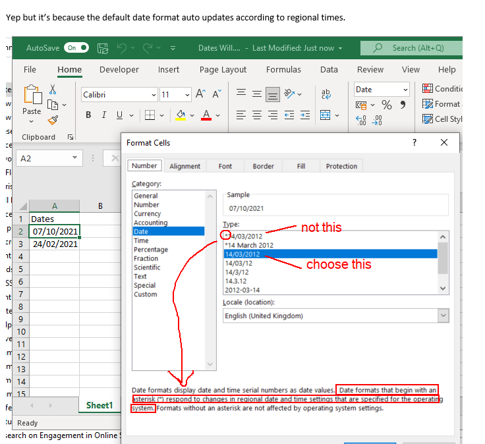Click the Save icon in title bar
485x444 pixels.
pyautogui.click(x=102, y=48)
